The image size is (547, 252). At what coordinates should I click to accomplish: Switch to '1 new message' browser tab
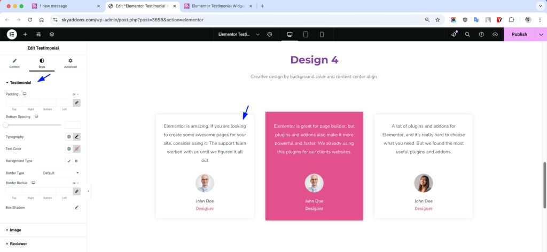66,6
